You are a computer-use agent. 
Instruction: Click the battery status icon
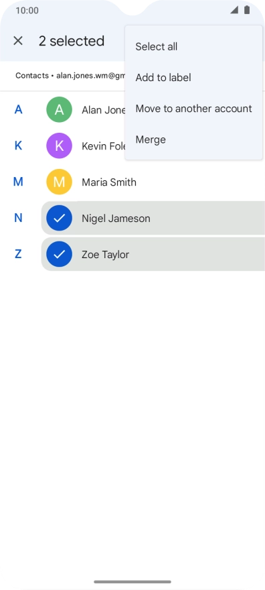pos(247,10)
